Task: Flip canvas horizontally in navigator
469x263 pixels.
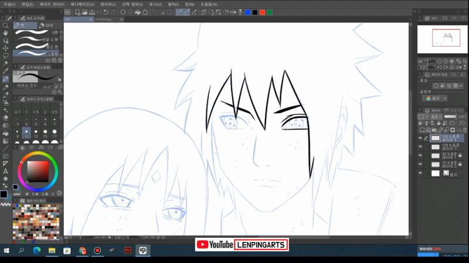Action: point(459,67)
